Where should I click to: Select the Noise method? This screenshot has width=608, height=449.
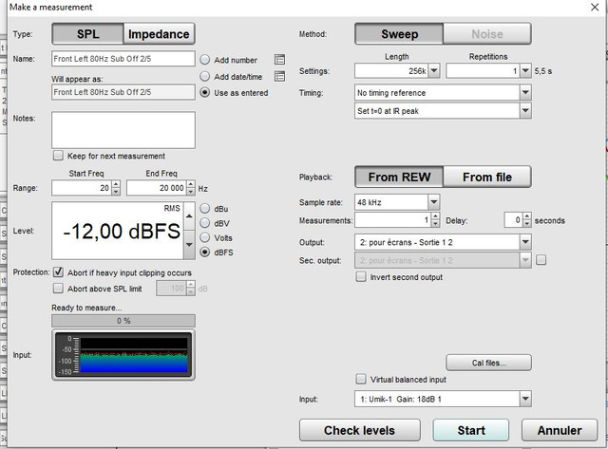click(x=487, y=34)
